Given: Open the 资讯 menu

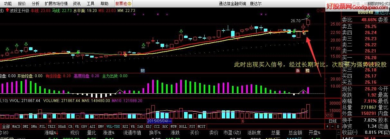Looking at the screenshot, I should pos(77,4).
